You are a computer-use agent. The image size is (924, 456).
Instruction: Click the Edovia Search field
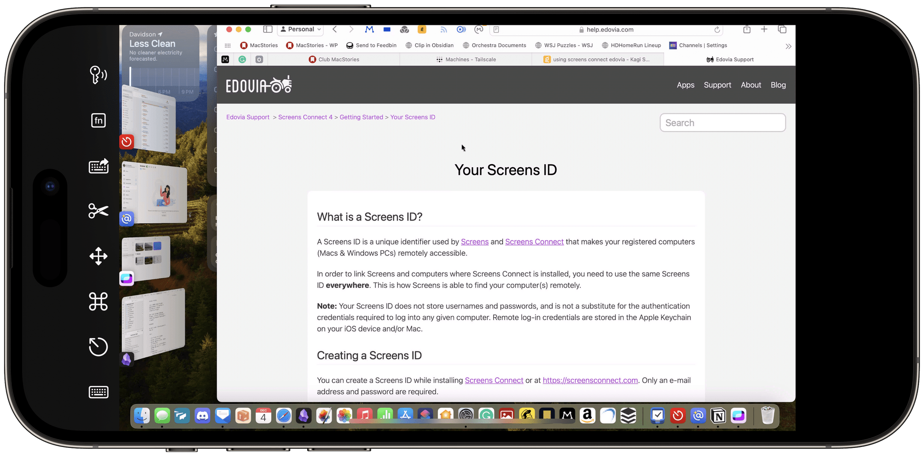click(x=722, y=123)
